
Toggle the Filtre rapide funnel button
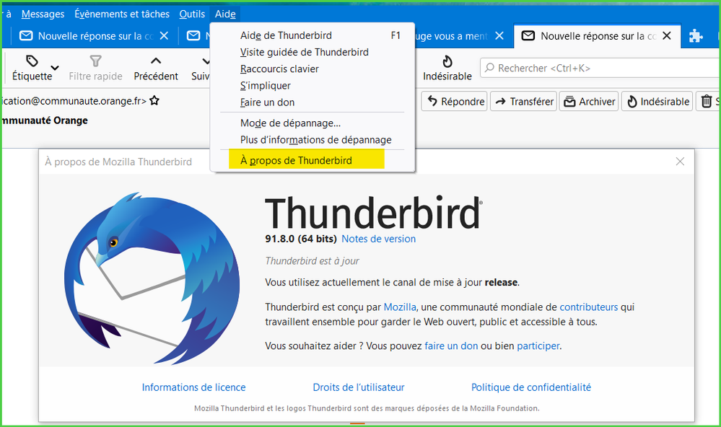95,68
